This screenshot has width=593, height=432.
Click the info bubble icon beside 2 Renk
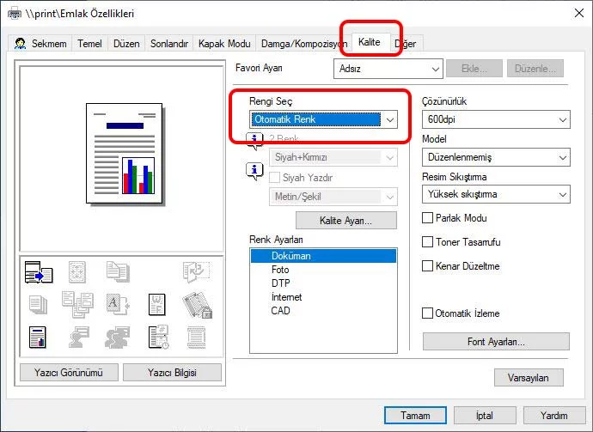point(254,141)
